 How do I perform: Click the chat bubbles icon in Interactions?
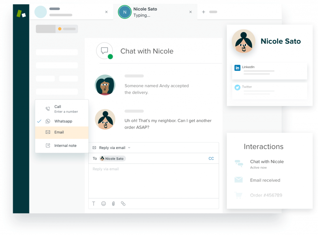tap(239, 163)
